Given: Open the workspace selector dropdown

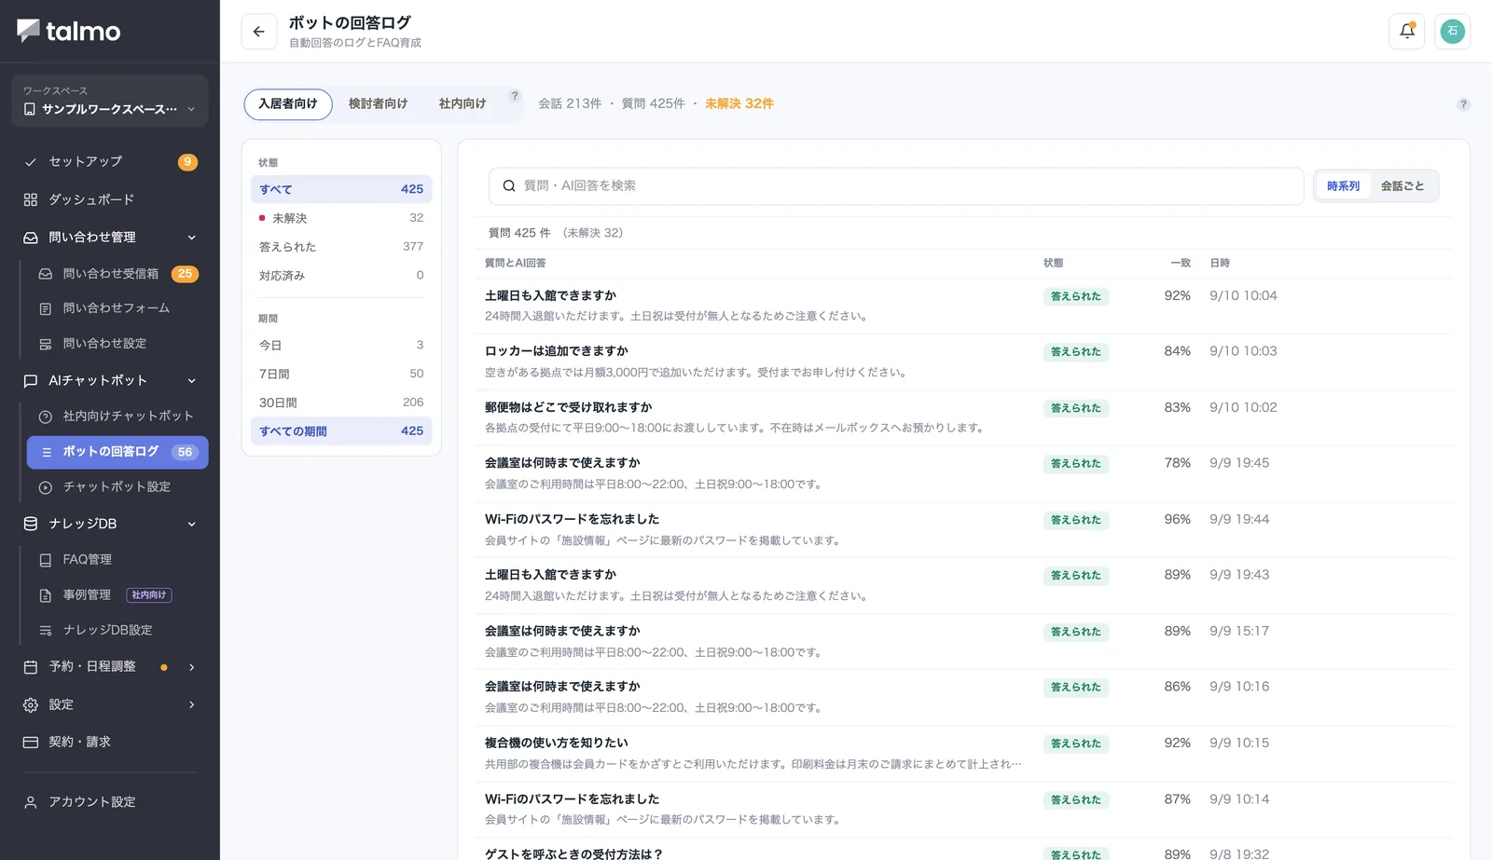Looking at the screenshot, I should coord(110,101).
